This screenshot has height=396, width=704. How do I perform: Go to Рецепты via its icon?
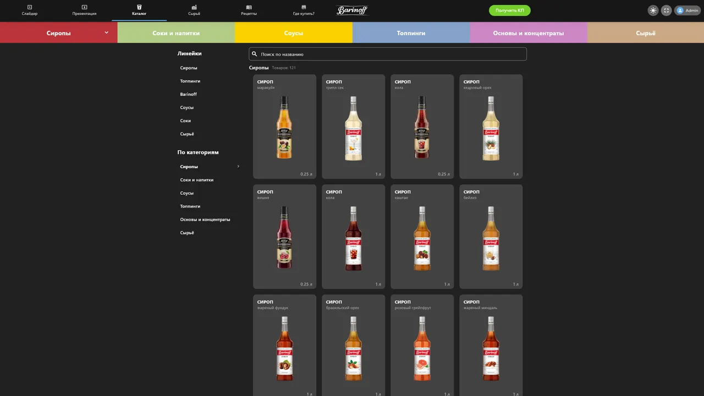(249, 7)
